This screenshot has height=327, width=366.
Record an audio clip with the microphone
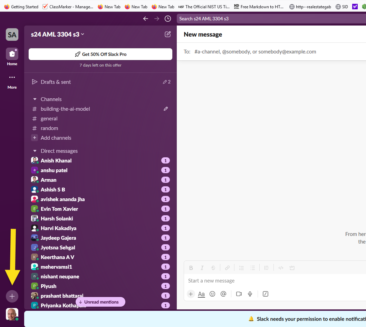point(250,294)
